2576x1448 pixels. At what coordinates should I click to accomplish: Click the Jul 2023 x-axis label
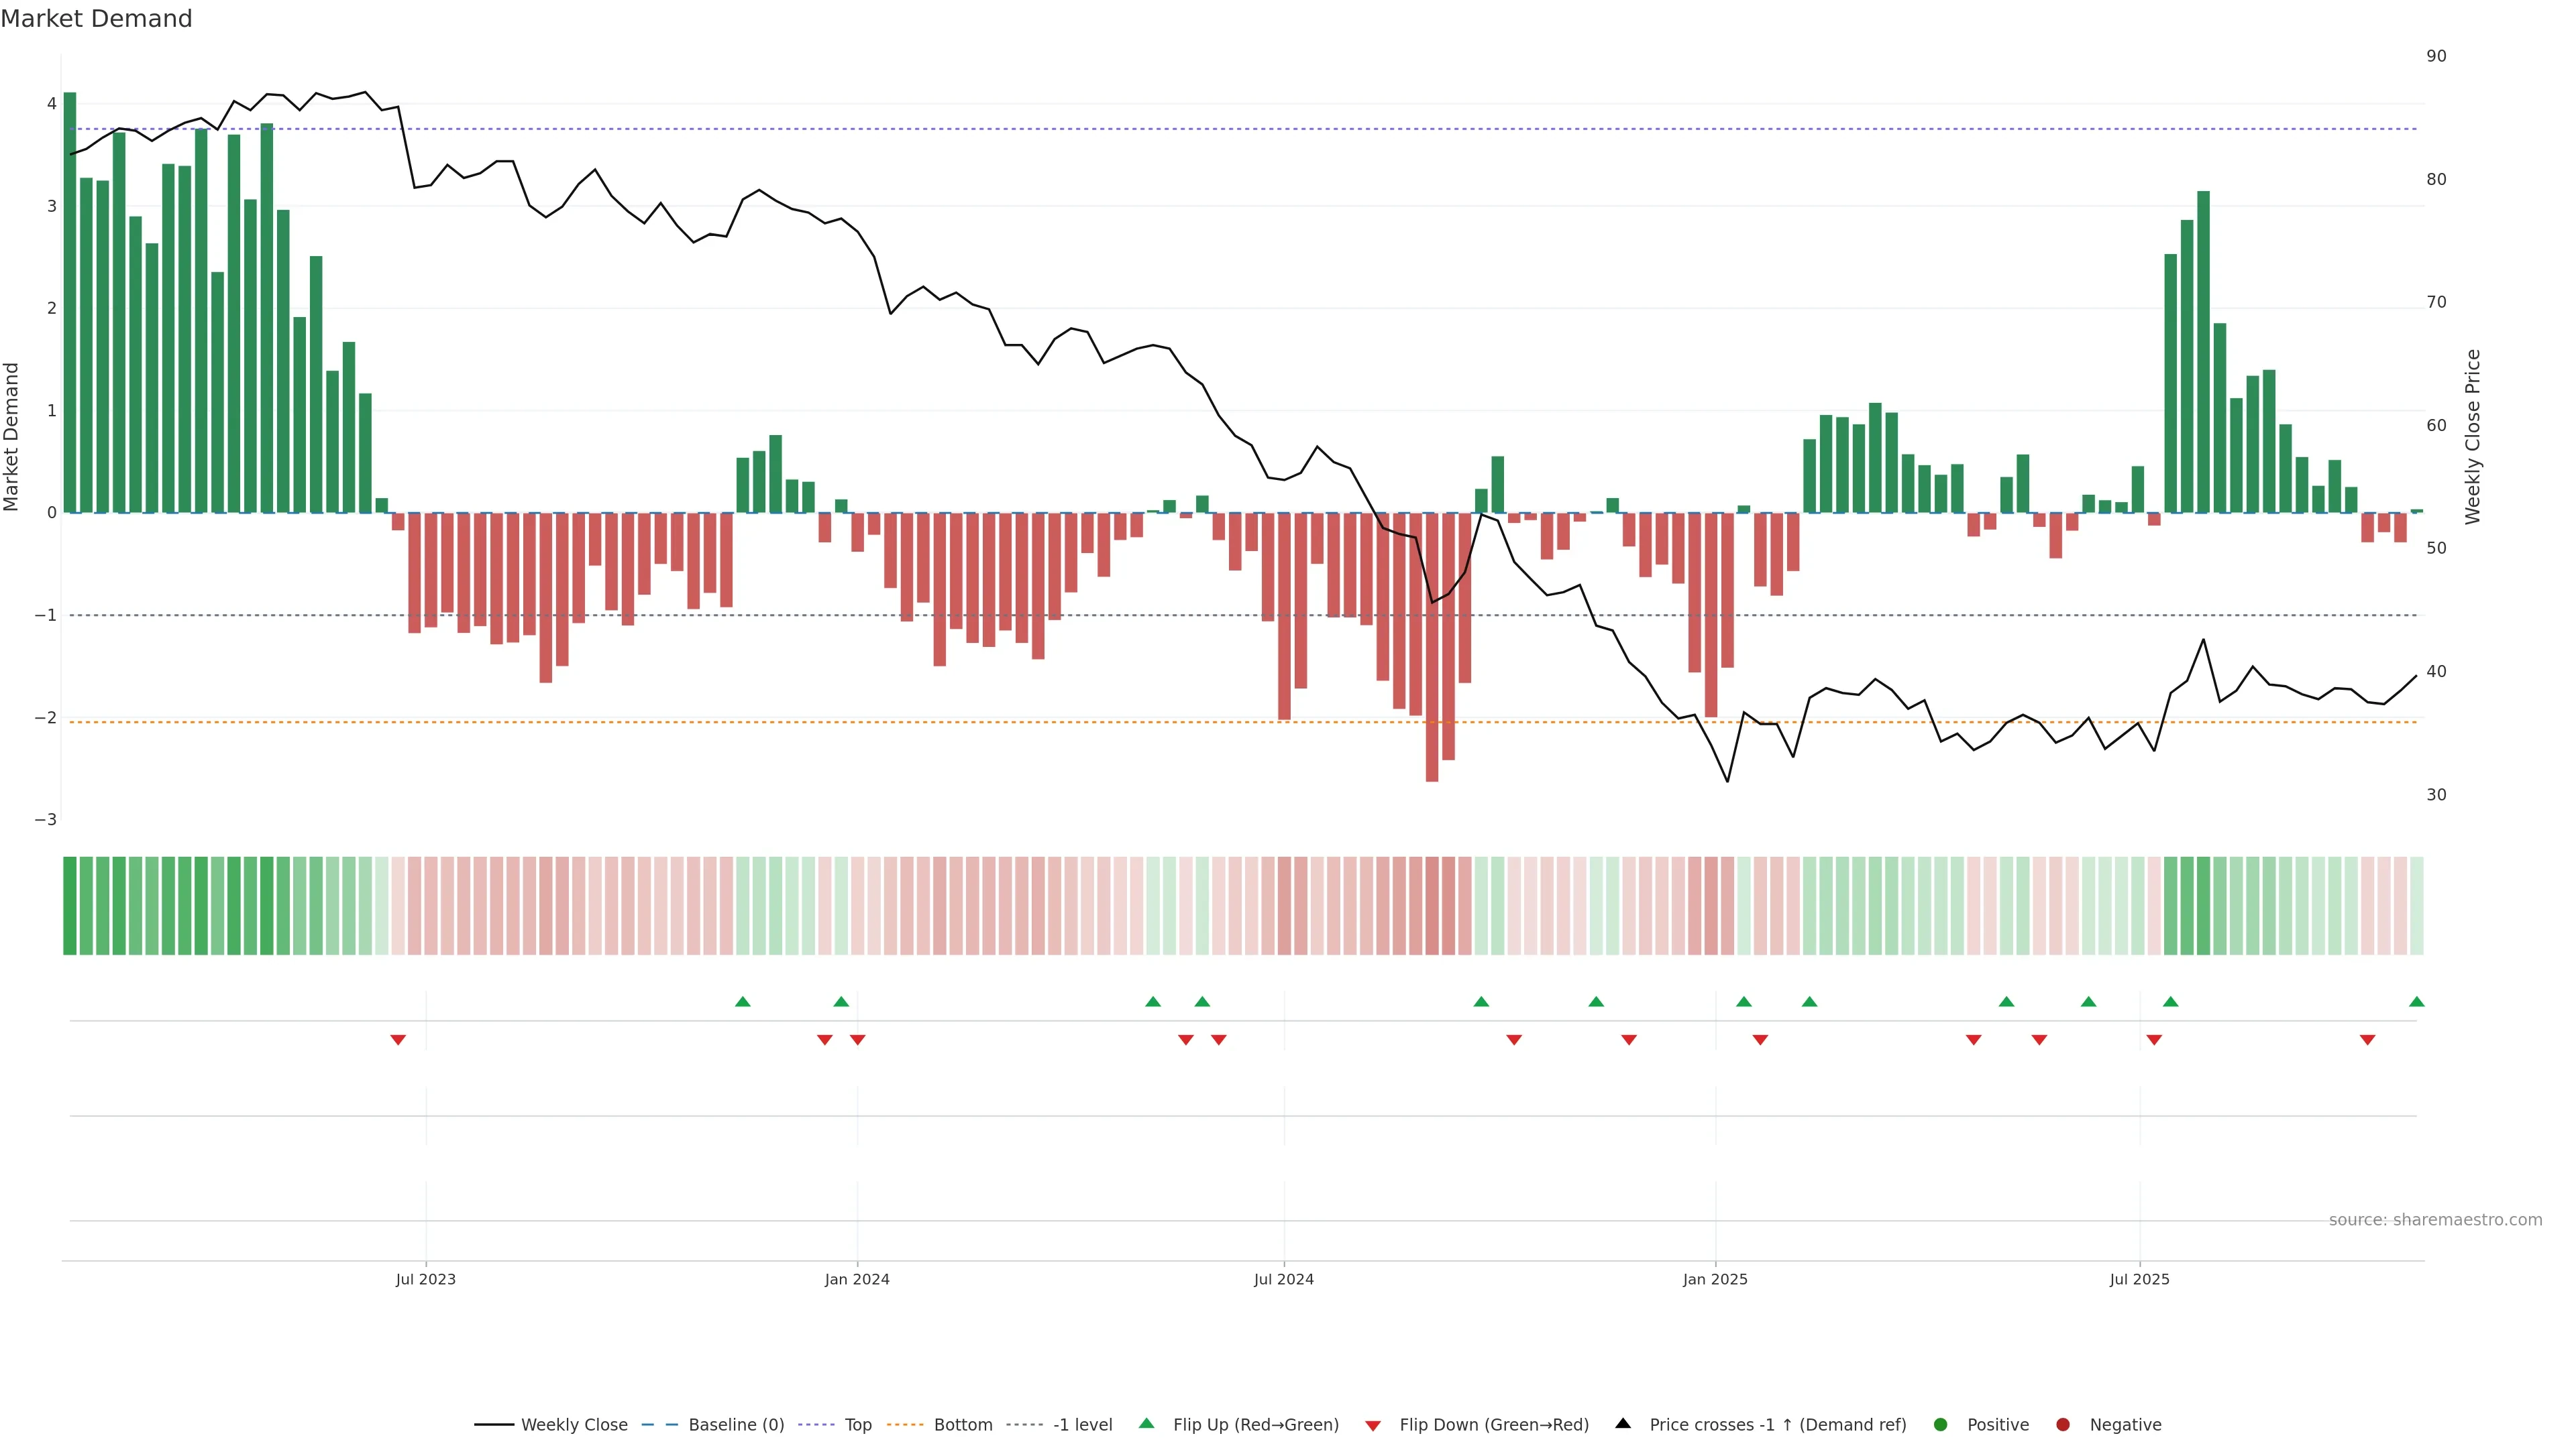(x=425, y=1279)
